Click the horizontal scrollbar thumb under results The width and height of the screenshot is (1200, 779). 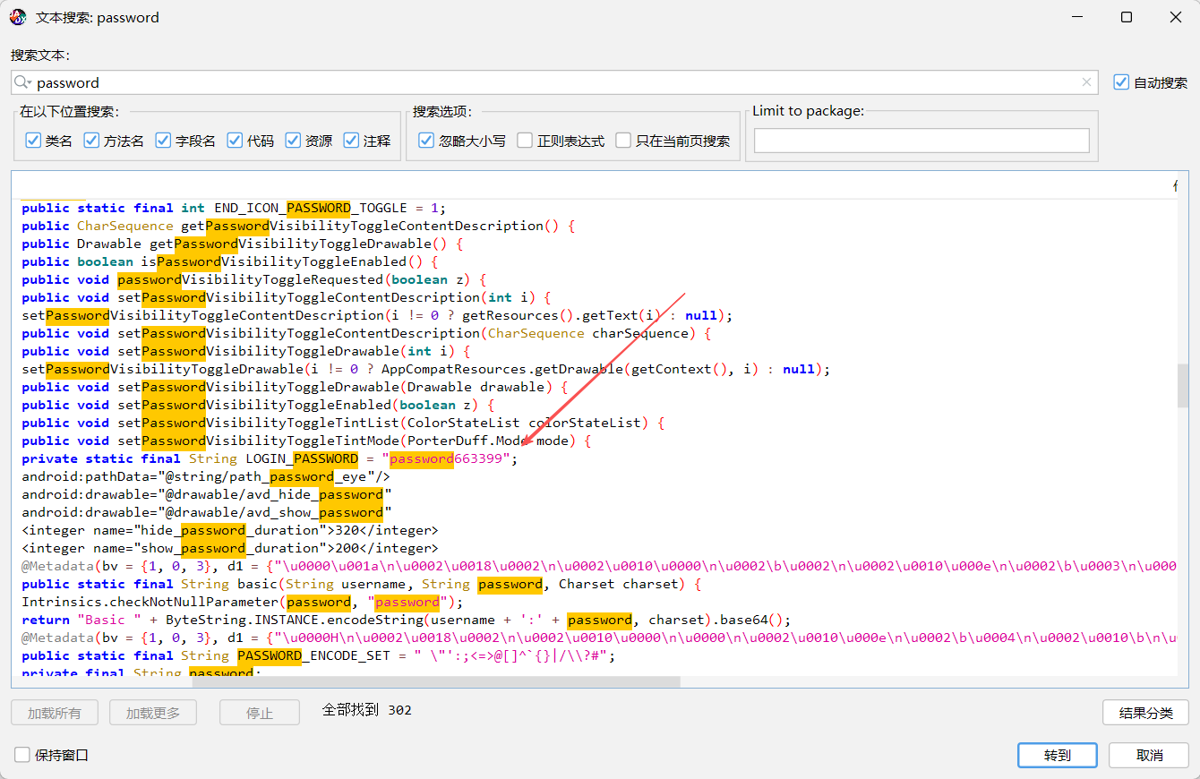436,681
